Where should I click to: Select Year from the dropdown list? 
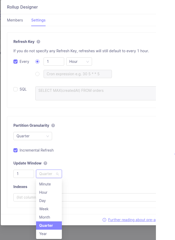(x=43, y=234)
